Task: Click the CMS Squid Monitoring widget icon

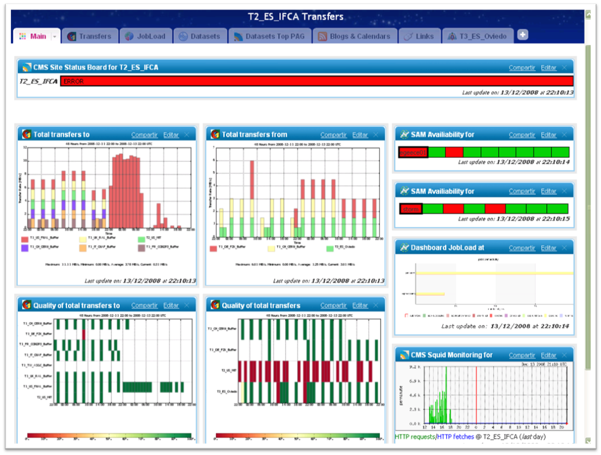Action: pos(404,355)
